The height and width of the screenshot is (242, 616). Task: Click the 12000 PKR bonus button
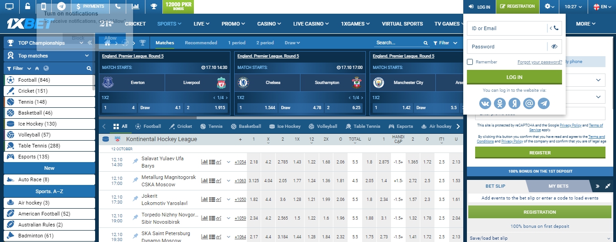click(178, 6)
